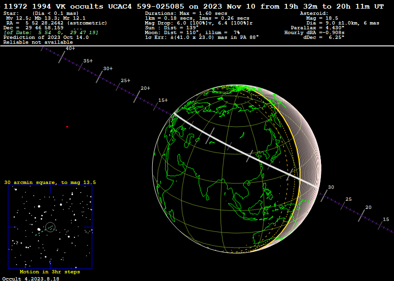394x281 pixels.
Task: Click the green dashed asteroid motion line in the chart
Action: click(x=44, y=231)
